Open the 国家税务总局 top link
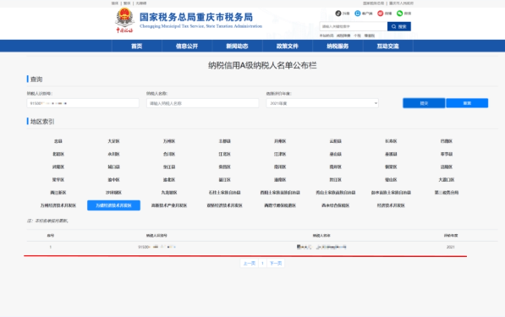505x317 pixels. click(373, 3)
